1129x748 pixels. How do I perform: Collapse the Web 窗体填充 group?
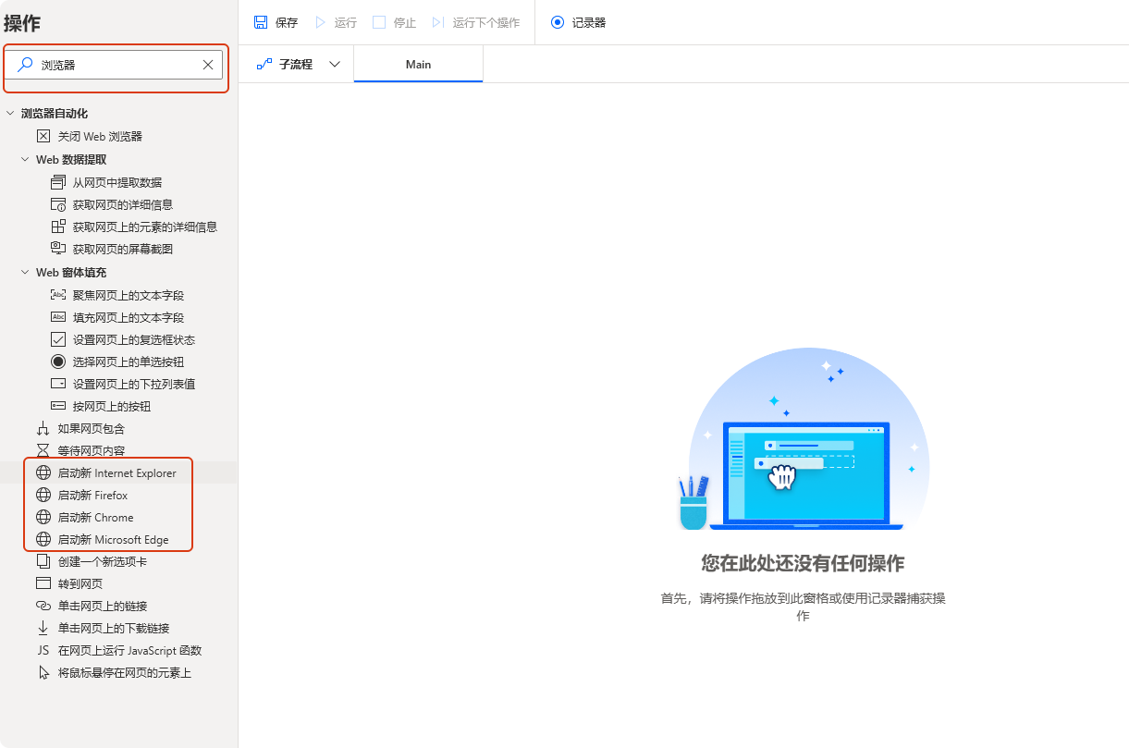25,273
